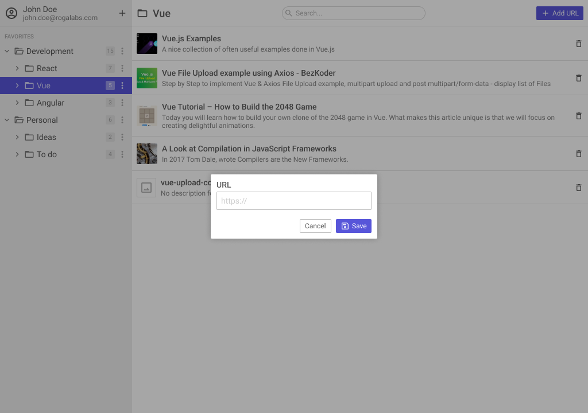Screen dimensions: 588x413
Task: Open the Vue.js Examples thumbnail
Action: pos(147,44)
